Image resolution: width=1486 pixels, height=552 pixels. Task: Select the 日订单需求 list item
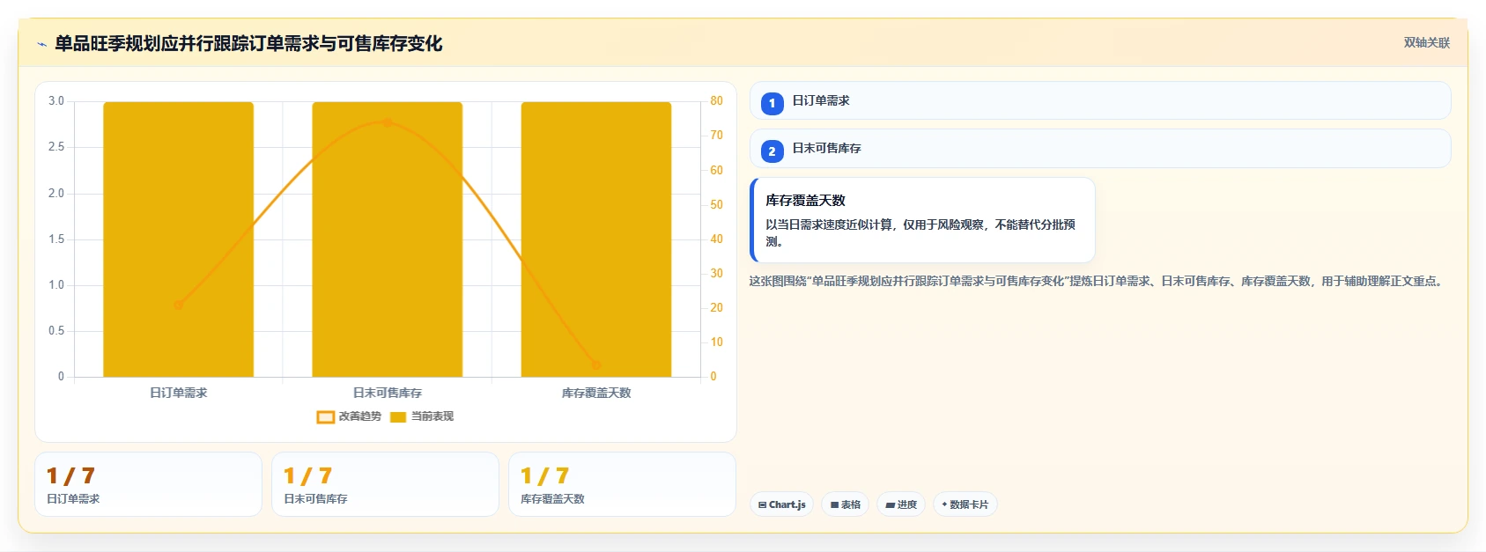click(1100, 100)
